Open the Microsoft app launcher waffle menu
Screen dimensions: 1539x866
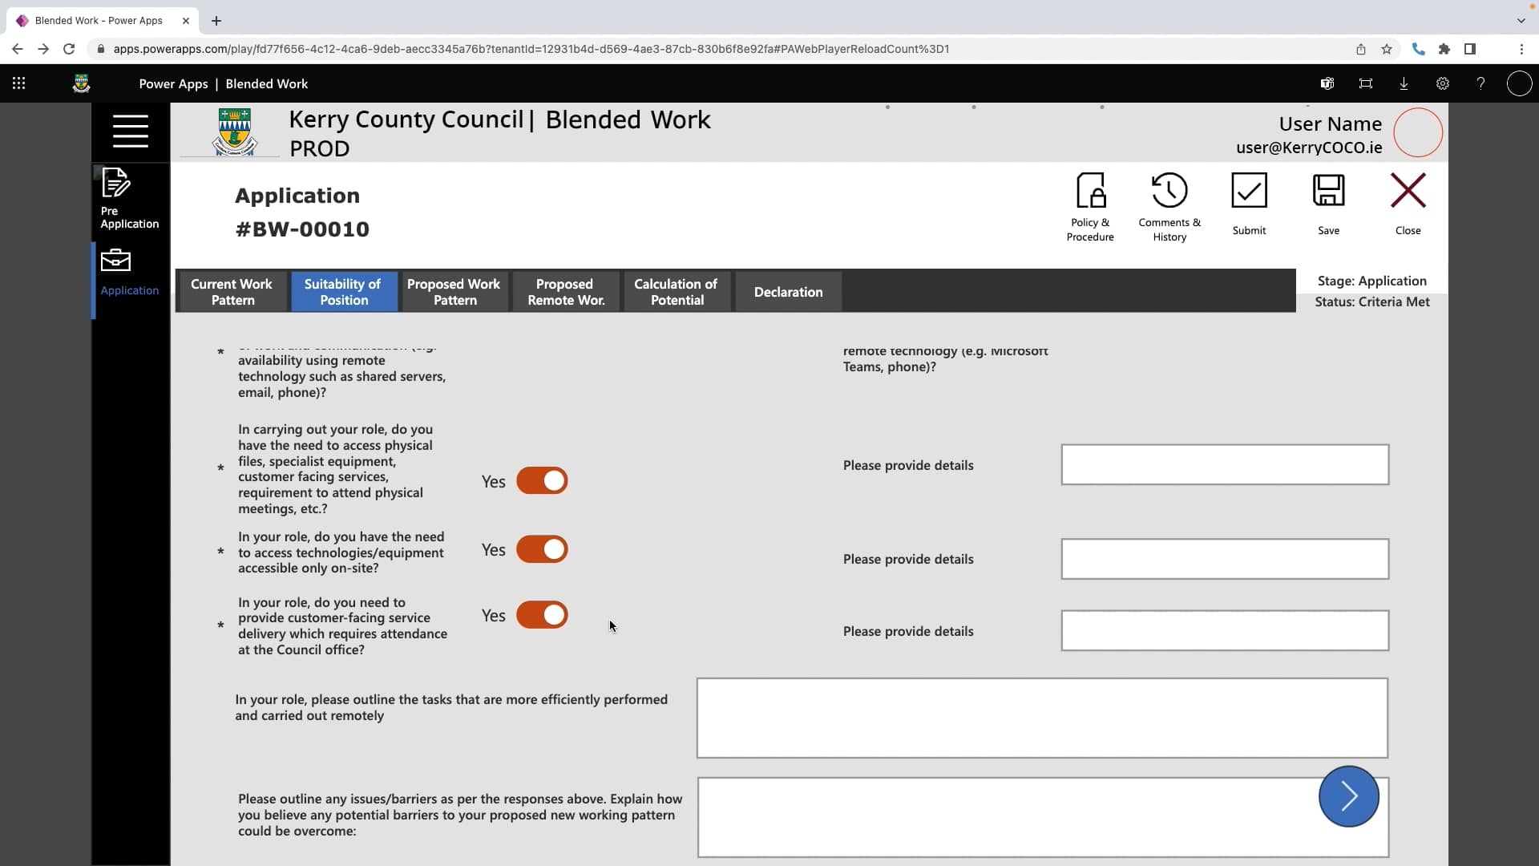click(18, 83)
